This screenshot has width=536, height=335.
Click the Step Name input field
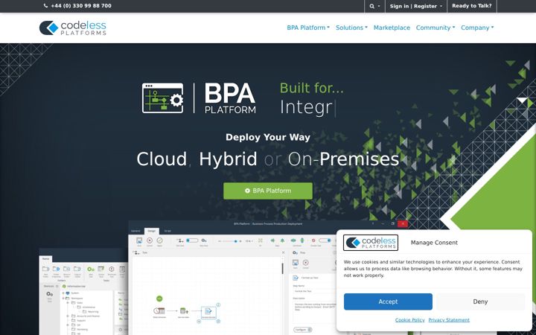314,291
